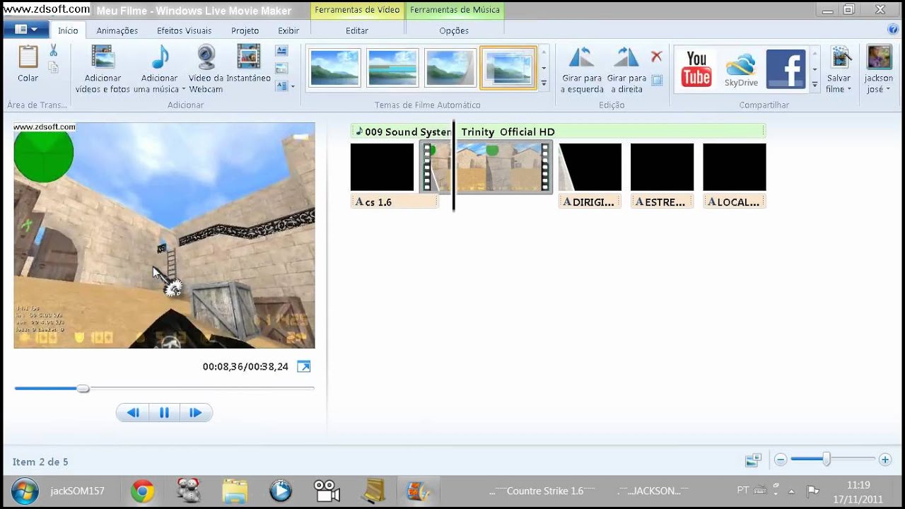Select the LOCAL... caption item
Viewport: 905px width, 509px height.
[734, 201]
